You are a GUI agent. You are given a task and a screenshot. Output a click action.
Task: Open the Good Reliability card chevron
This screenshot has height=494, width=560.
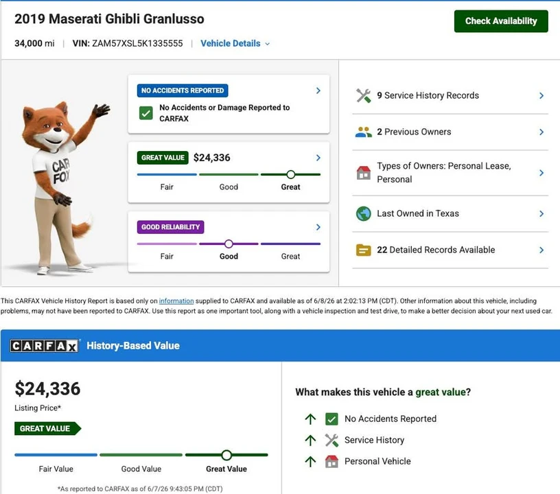[318, 227]
